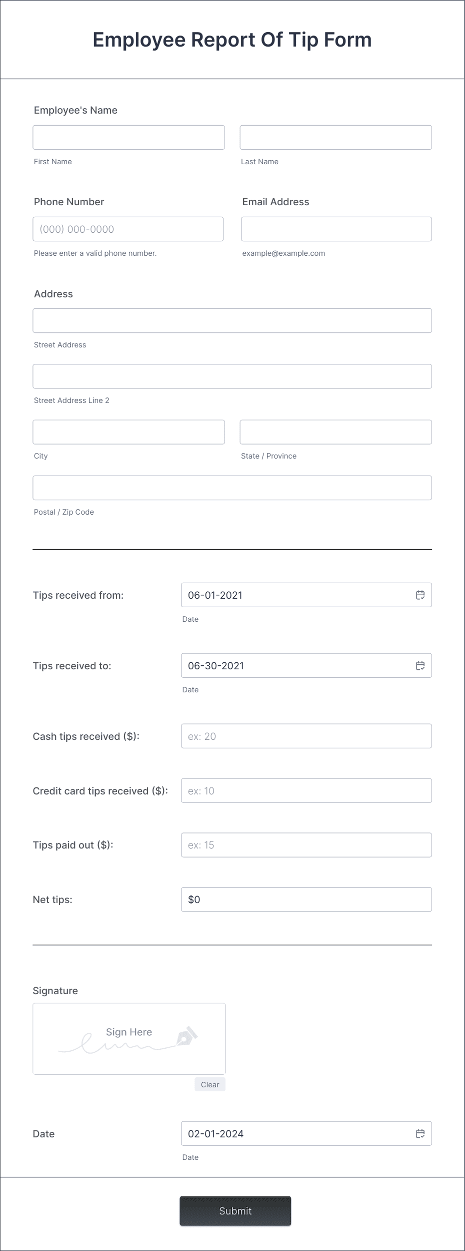Click the Last Name input field
The width and height of the screenshot is (465, 1251).
(335, 137)
